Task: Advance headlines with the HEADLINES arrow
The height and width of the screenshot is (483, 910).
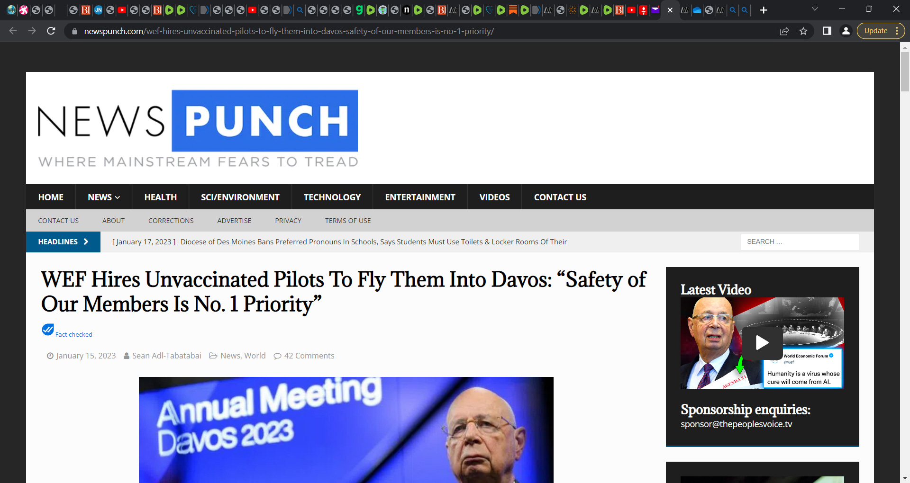Action: (86, 241)
